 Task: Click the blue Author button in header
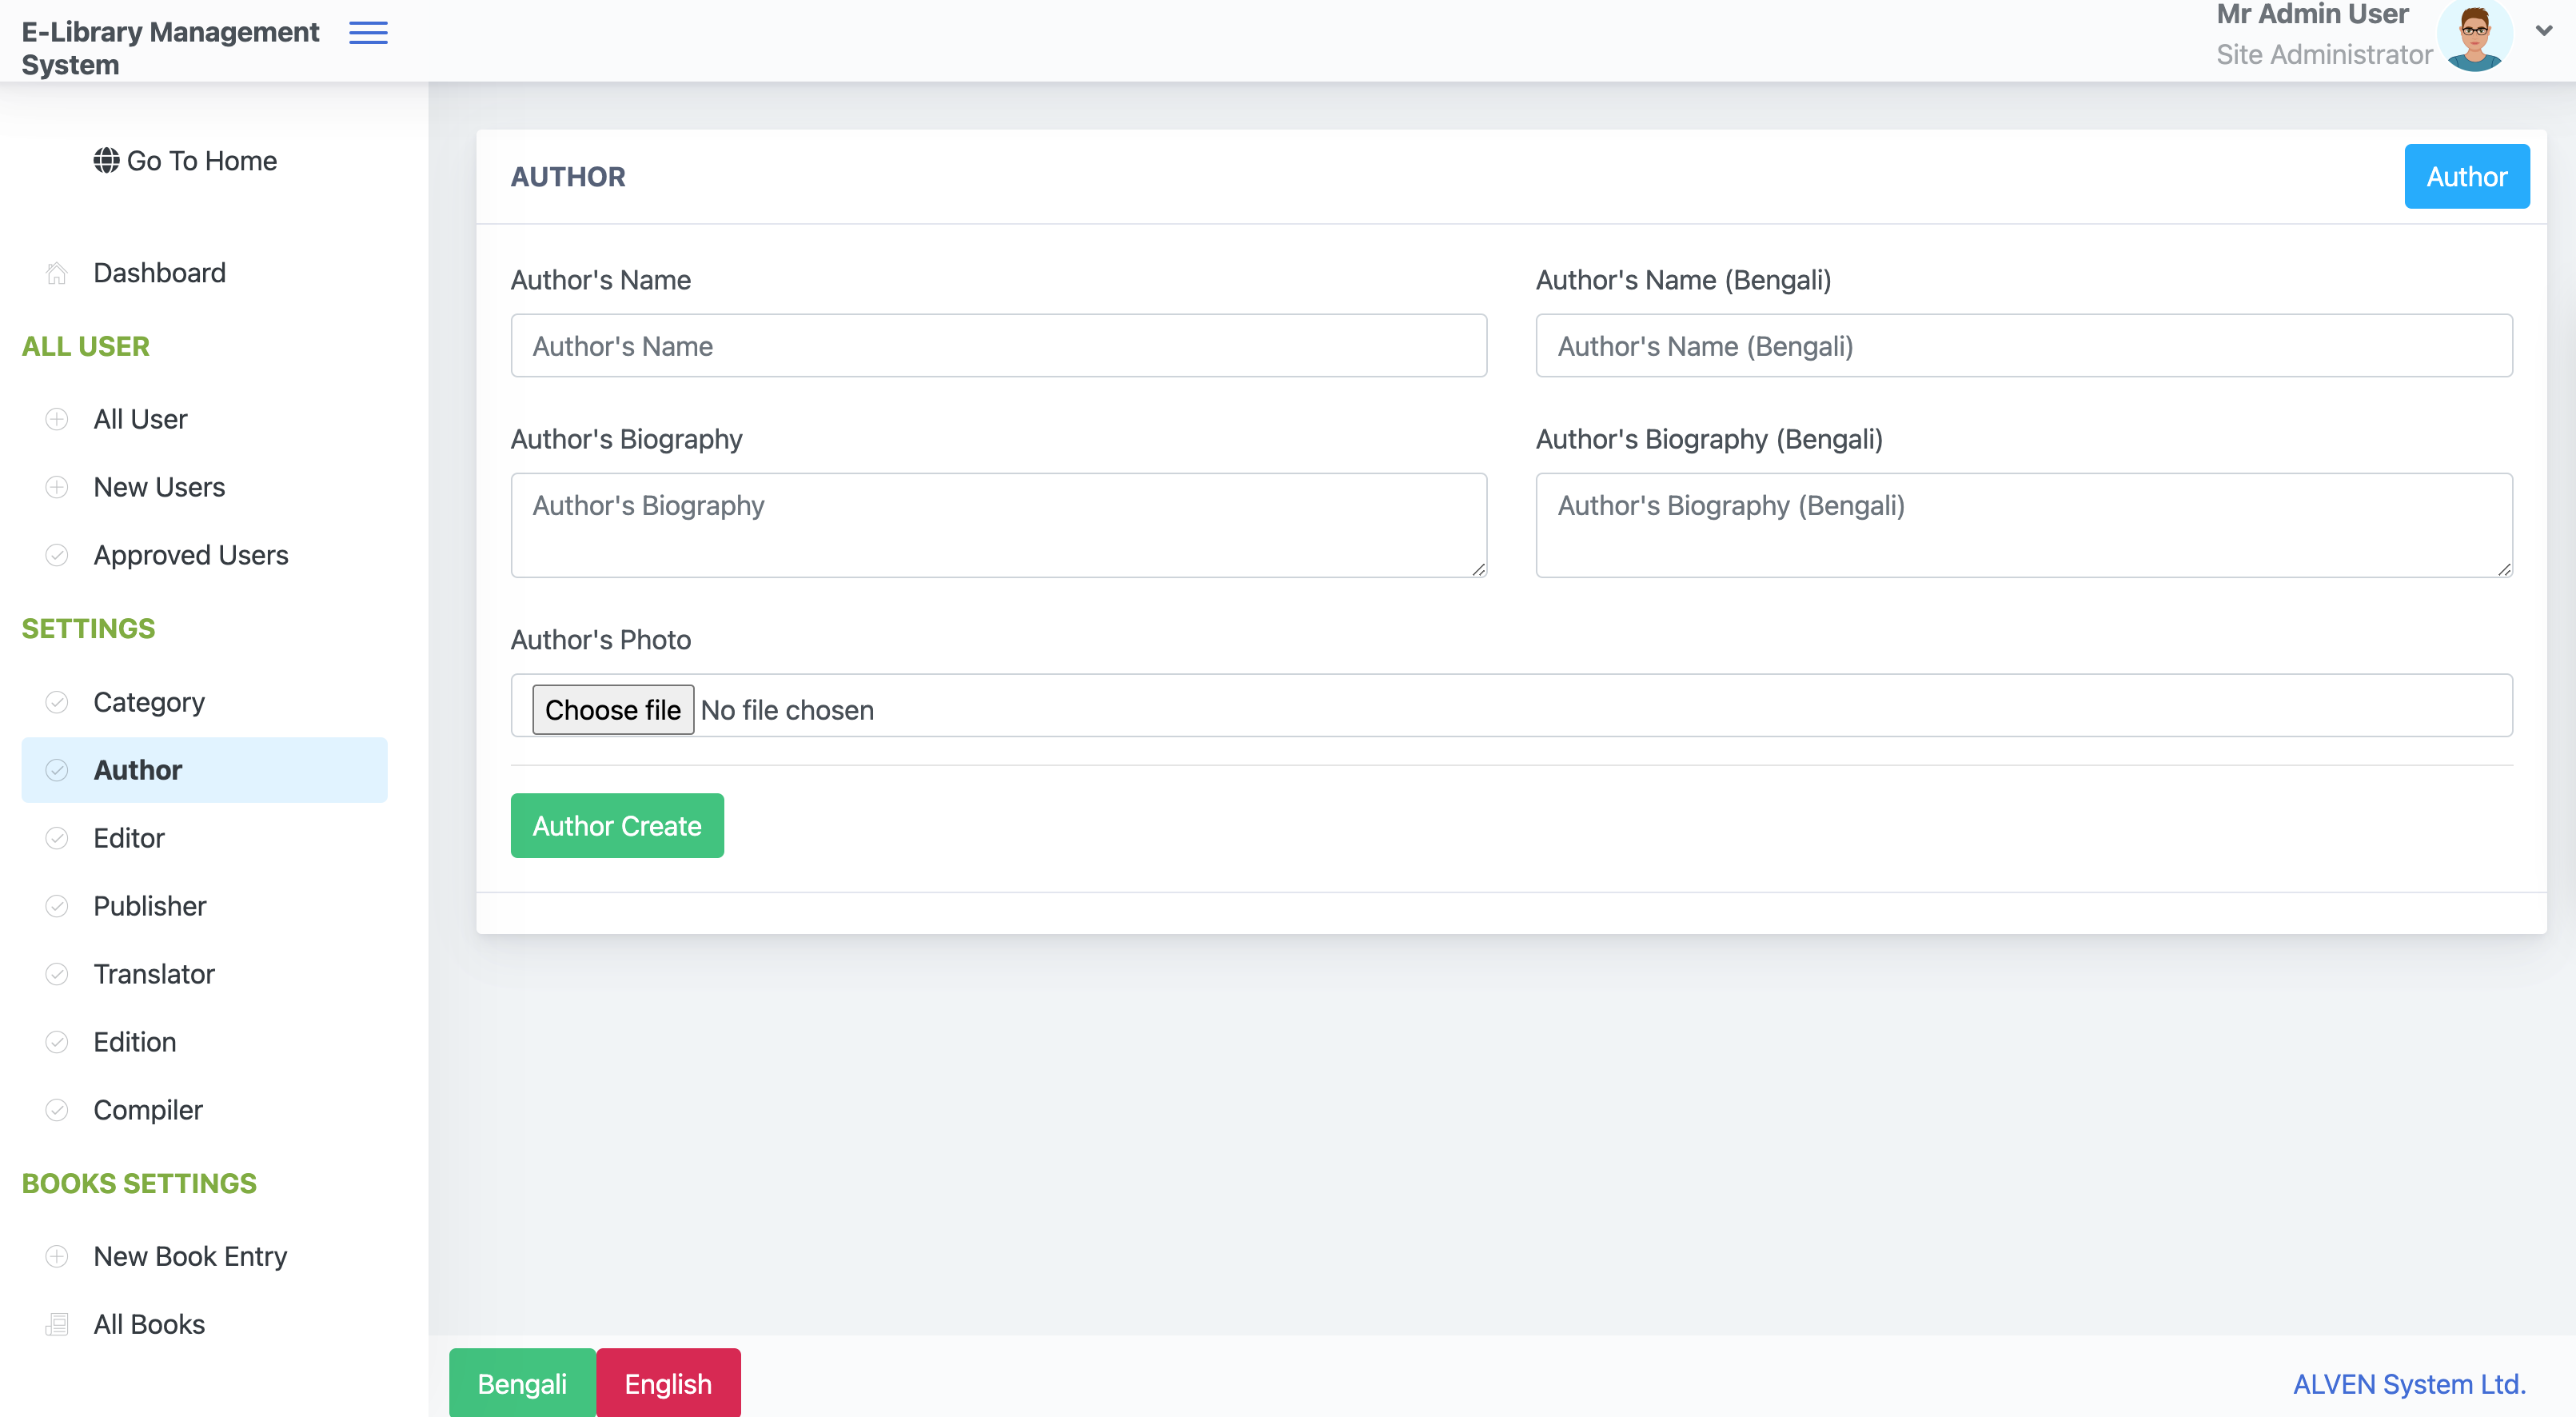[2466, 176]
